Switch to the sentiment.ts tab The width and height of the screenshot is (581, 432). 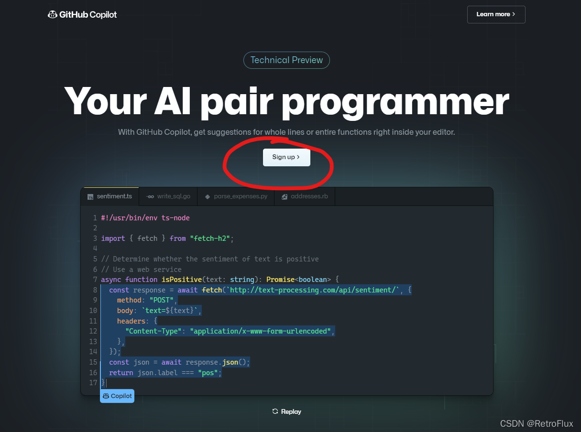point(110,196)
